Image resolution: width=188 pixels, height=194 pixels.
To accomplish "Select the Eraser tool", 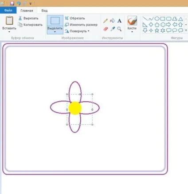I will point(106,29).
